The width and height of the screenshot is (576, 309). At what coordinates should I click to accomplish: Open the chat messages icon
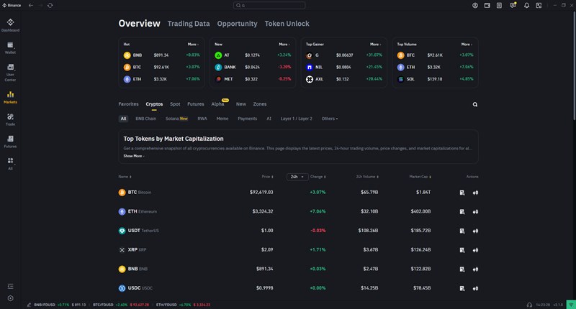tap(513, 5)
